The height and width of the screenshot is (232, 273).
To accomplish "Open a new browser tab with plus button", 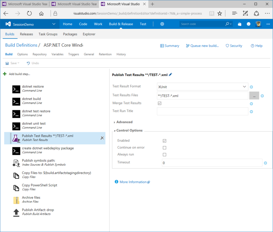I will click(x=152, y=4).
